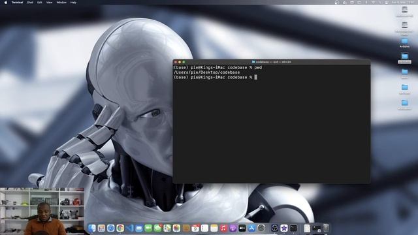
Task: Launch Music app from the Dock
Action: pyautogui.click(x=223, y=228)
